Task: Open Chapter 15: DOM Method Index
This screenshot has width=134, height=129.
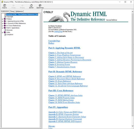Action: (61, 100)
